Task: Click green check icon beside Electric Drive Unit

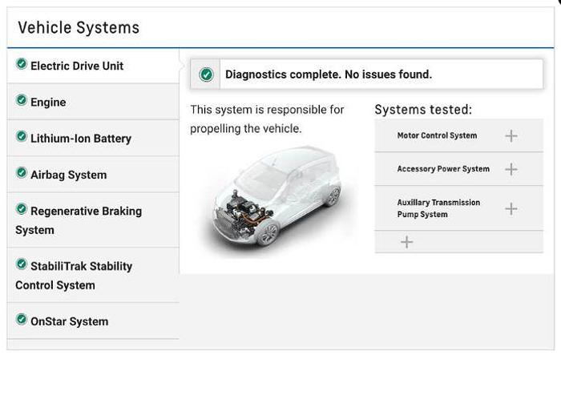Action: (x=22, y=64)
